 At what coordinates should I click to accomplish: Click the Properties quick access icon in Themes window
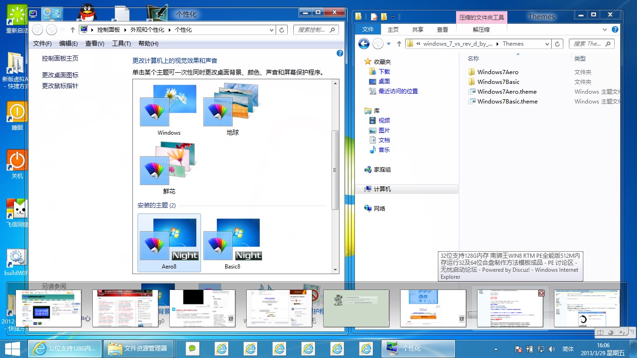374,17
